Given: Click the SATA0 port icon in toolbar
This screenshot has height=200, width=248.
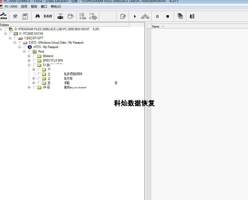Looking at the screenshot, I should [x=3, y=16].
